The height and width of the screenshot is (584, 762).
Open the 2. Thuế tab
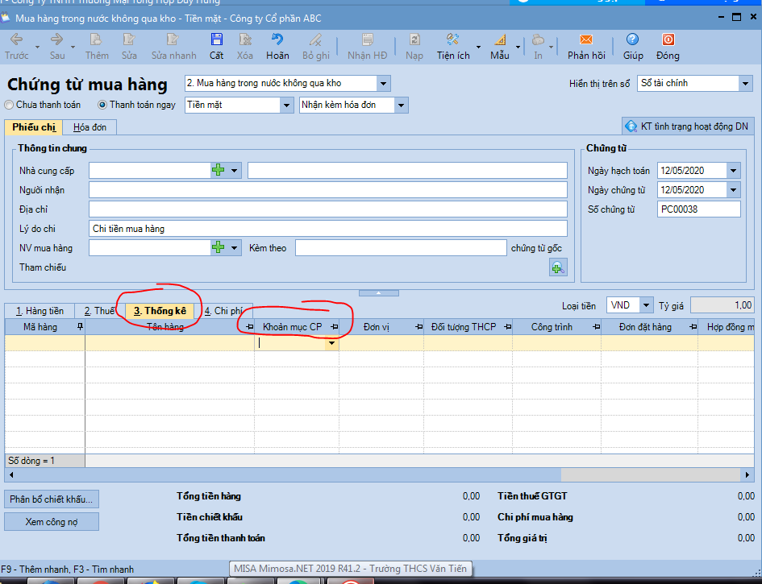tap(99, 311)
